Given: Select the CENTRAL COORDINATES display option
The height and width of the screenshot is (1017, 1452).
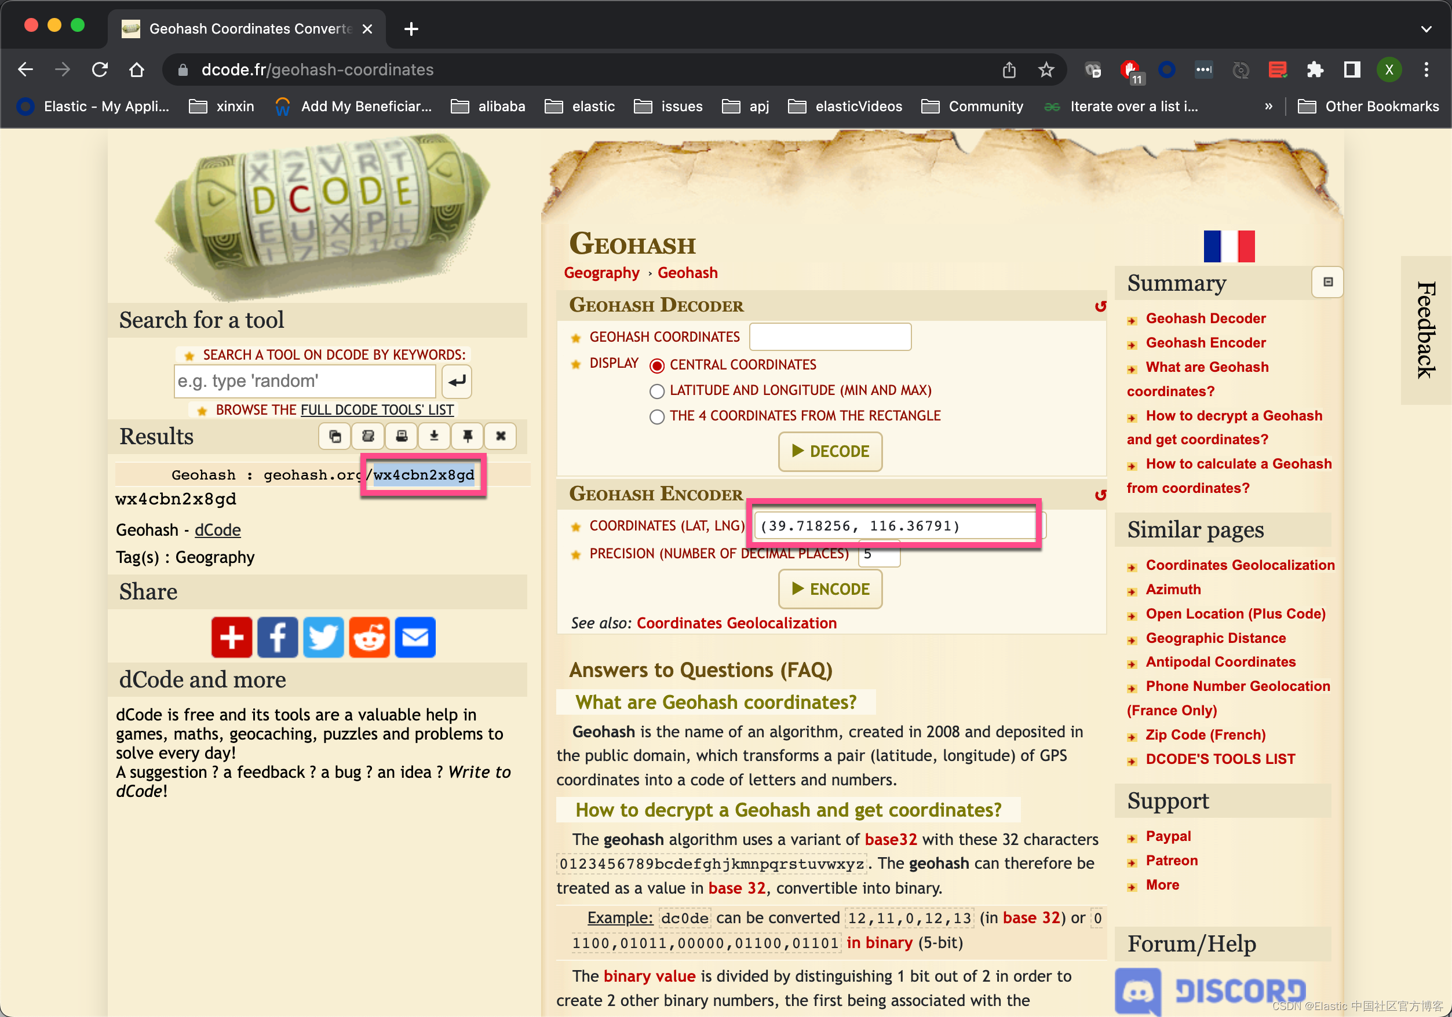Looking at the screenshot, I should [657, 365].
